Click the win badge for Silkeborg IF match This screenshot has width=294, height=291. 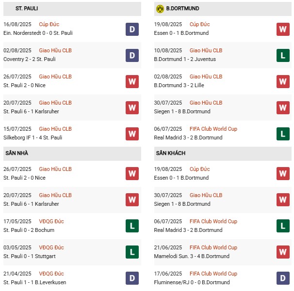click(x=132, y=134)
